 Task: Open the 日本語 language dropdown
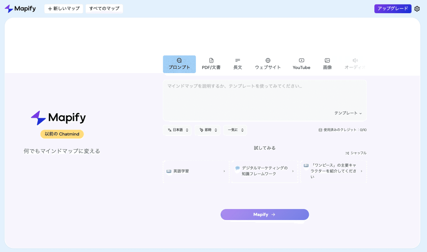(x=177, y=130)
